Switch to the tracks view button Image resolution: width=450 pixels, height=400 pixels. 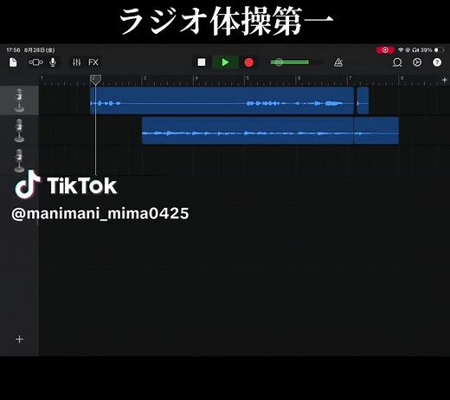point(35,62)
